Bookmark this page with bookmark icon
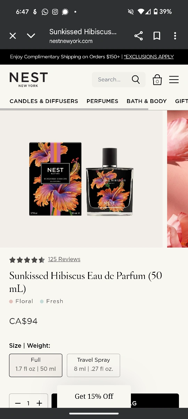 click(157, 36)
